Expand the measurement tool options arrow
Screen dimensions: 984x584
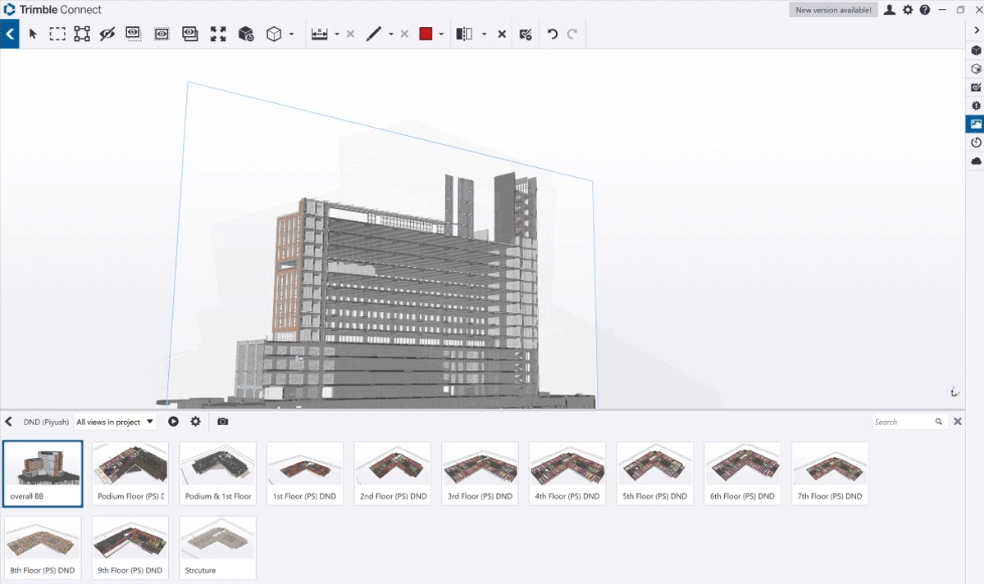[x=336, y=34]
